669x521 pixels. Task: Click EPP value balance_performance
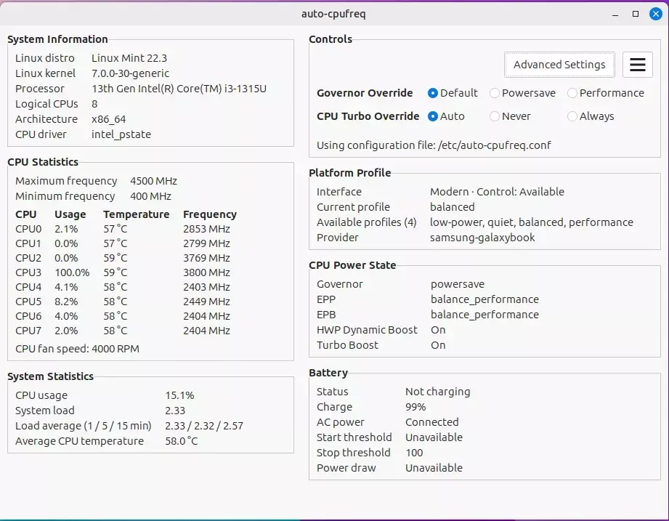(484, 299)
